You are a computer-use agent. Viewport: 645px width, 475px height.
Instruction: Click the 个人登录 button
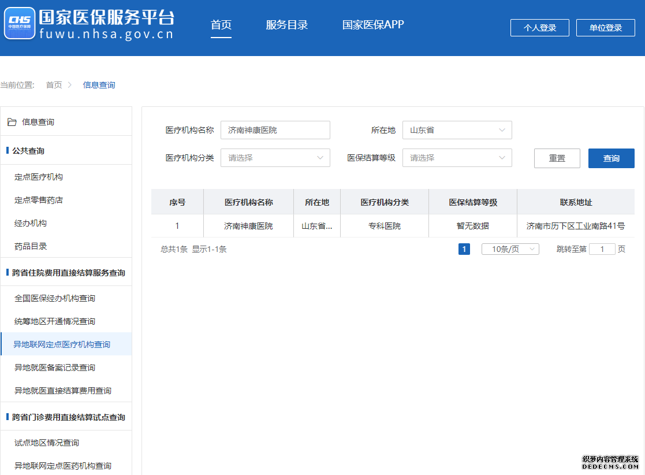(x=540, y=28)
